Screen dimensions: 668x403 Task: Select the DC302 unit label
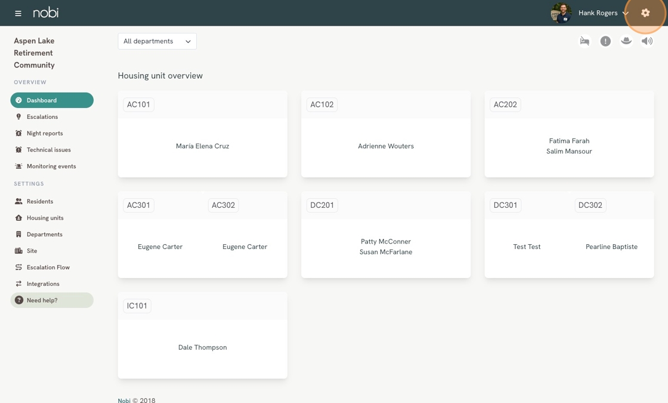[x=590, y=205]
